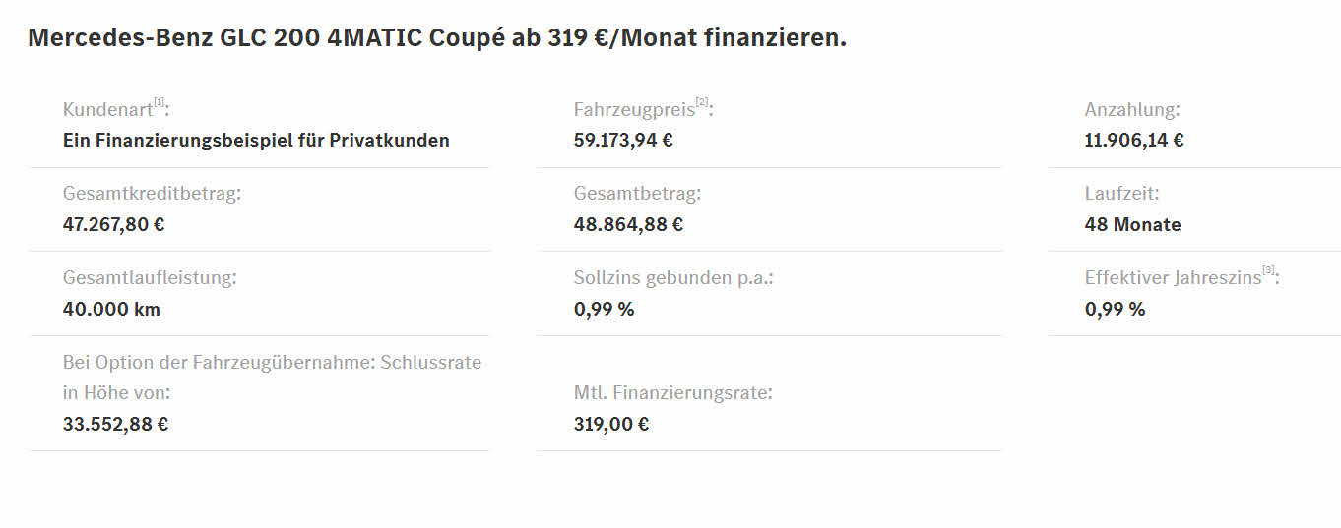Viewport: 1341px width, 528px height.
Task: Click the Effektiver Jahreszins 0,99 % value
Action: tap(1115, 309)
